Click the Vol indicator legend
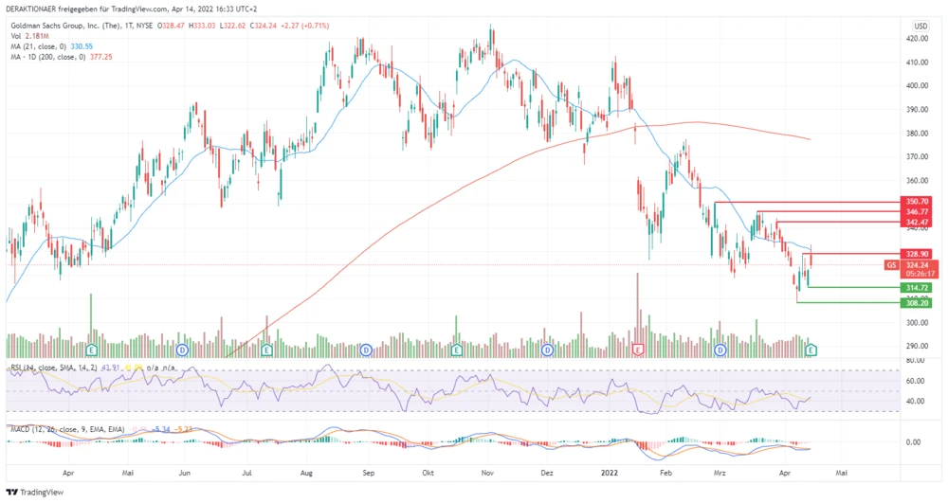This screenshot has height=503, width=948. pyautogui.click(x=28, y=35)
